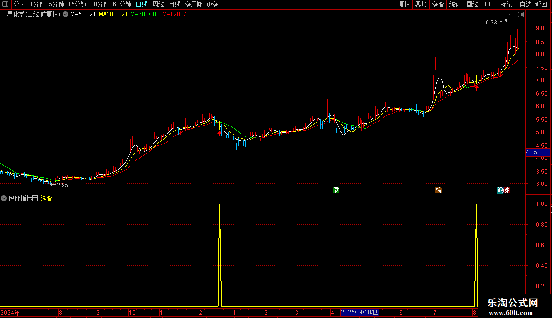Click MA10: 8.21 label
This screenshot has width=552, height=318.
(113, 14)
